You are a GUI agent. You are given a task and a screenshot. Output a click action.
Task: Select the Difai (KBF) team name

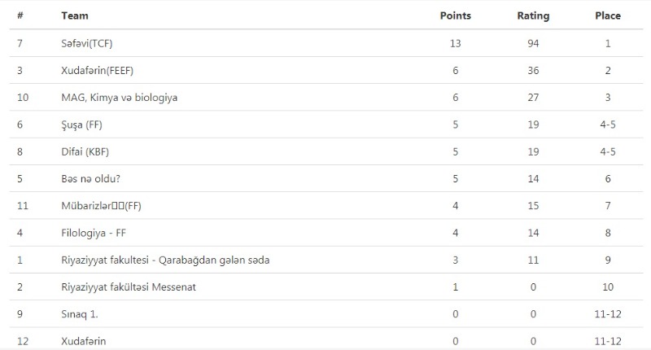(x=85, y=151)
